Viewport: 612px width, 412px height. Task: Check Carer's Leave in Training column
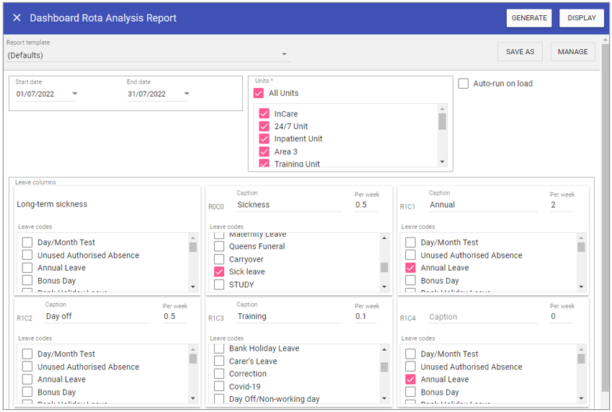(219, 361)
